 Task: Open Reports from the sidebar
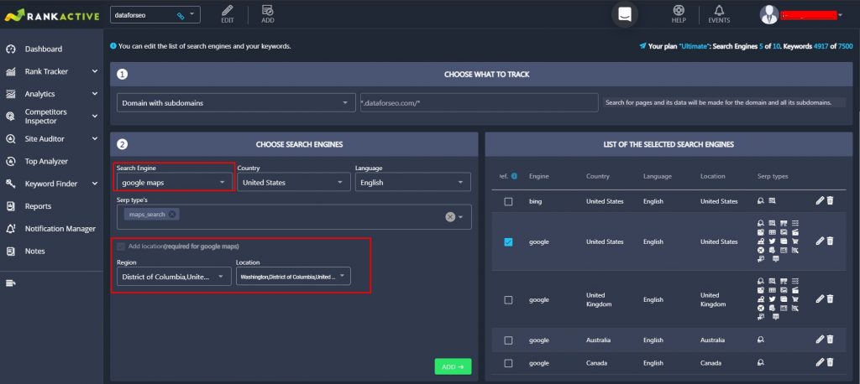[x=38, y=206]
